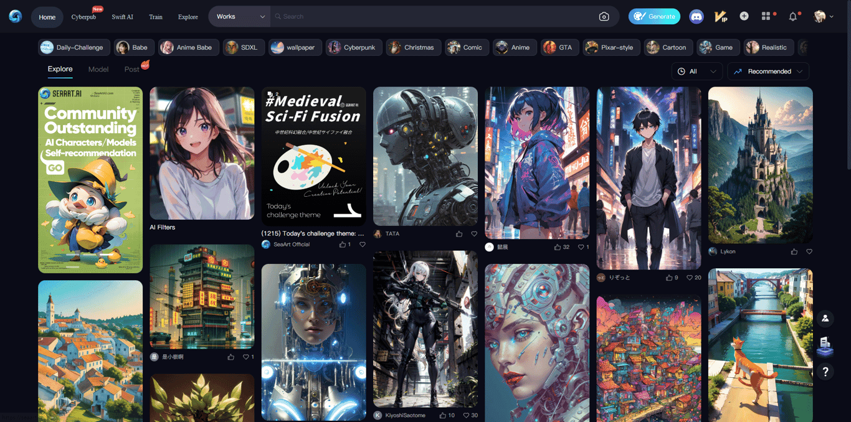The image size is (851, 422).
Task: Use the camera icon for image search
Action: tap(604, 16)
